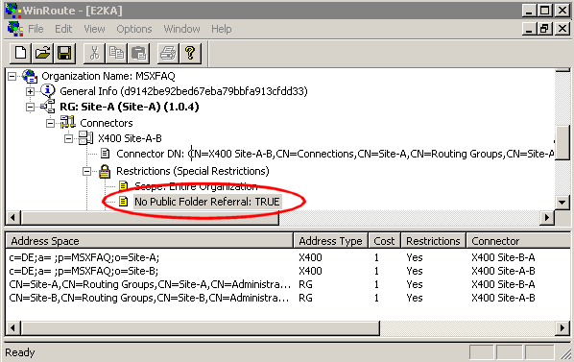The image size is (574, 362).
Task: Save using the floppy disk icon
Action: pyautogui.click(x=64, y=53)
